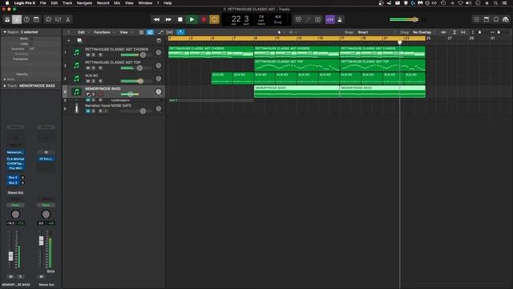Toggle the track list view button
This screenshot has height=289, width=513.
point(150,32)
